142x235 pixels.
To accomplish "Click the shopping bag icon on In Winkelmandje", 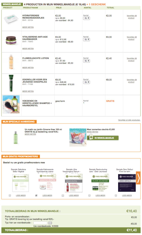I will click(x=91, y=137).
